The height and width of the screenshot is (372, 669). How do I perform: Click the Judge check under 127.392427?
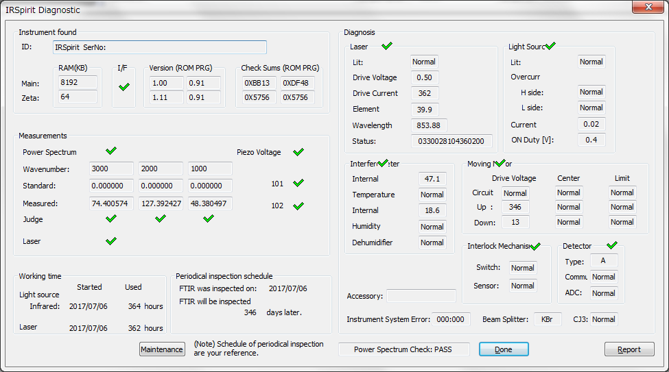(161, 219)
